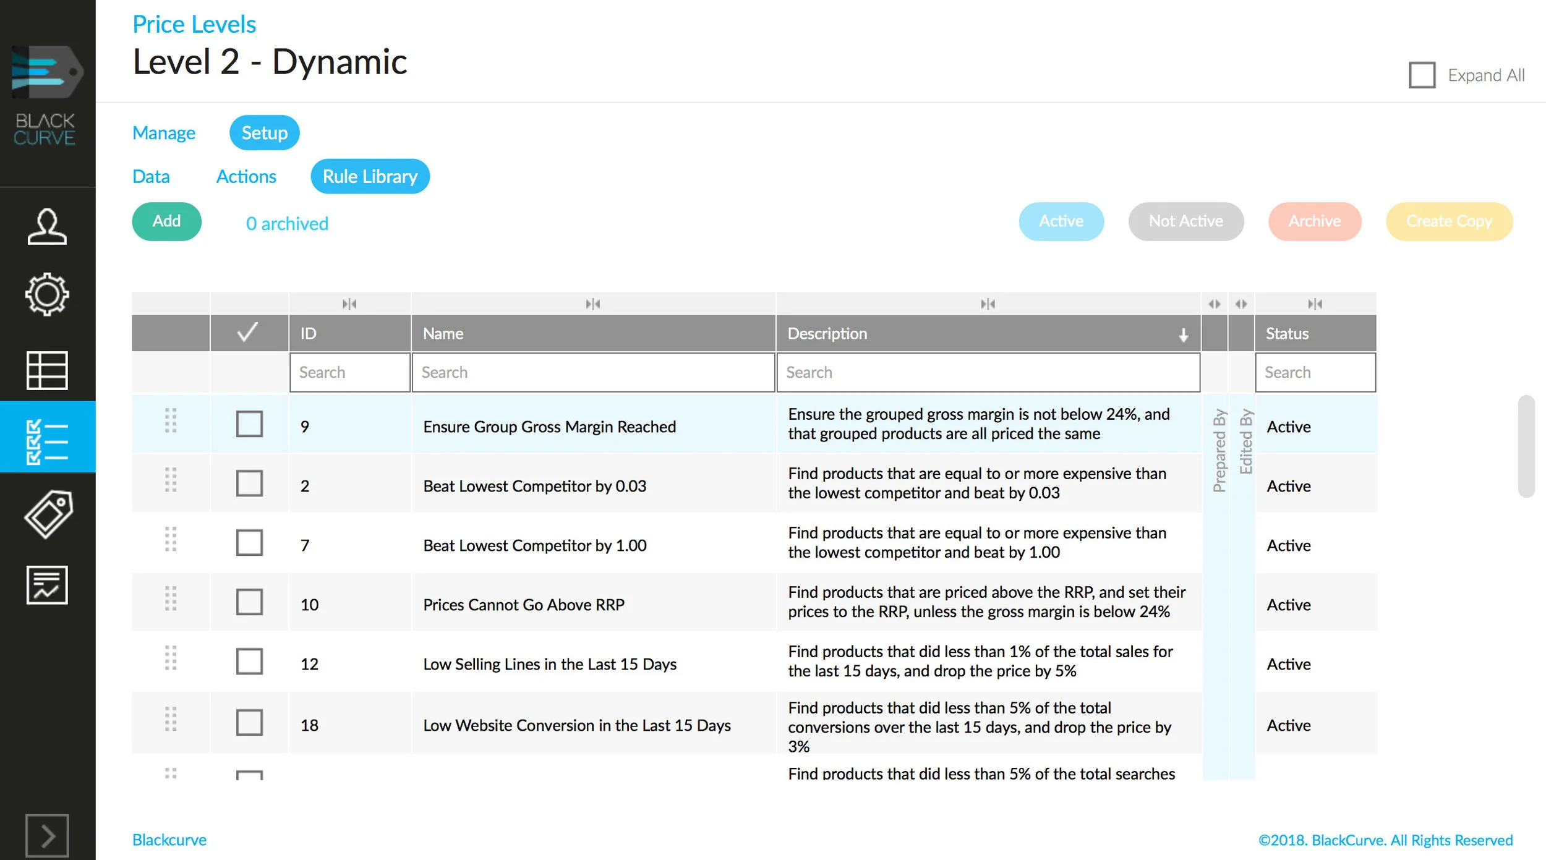This screenshot has width=1546, height=860.
Task: Check the box for Low Selling Lines rule
Action: click(x=249, y=661)
